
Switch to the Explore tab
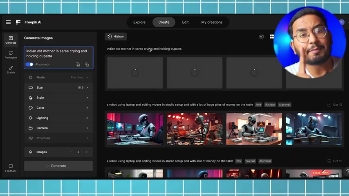coord(139,22)
